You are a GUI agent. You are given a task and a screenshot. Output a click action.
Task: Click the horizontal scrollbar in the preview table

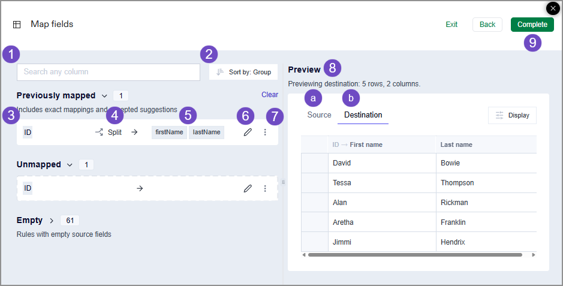pos(414,255)
